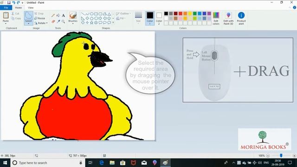Click the Help question mark icon
This screenshot has width=297, height=167.
295,7
